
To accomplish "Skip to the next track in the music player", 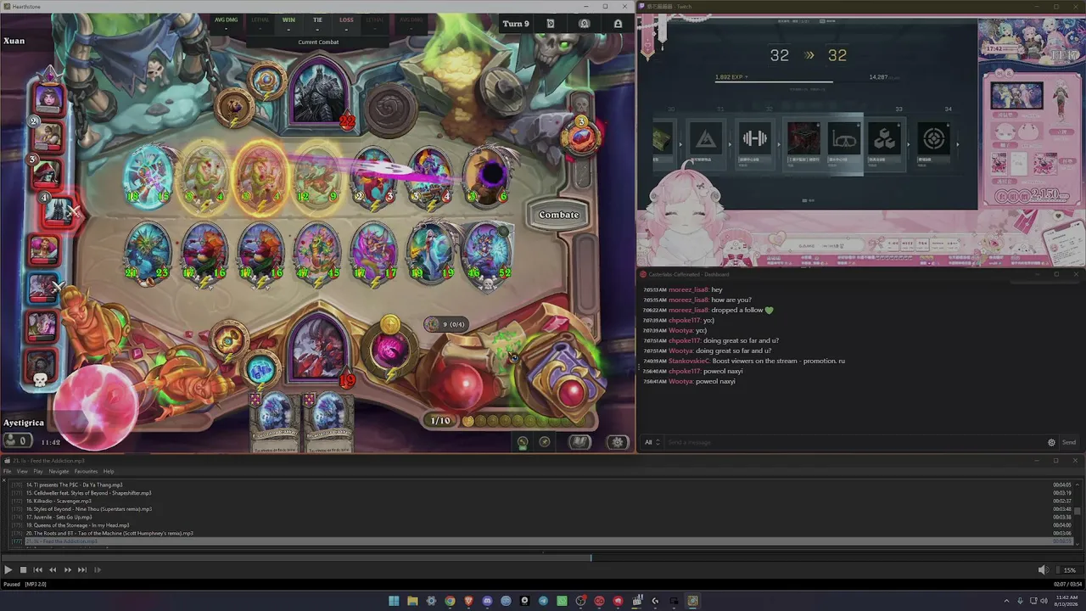I will tap(82, 570).
